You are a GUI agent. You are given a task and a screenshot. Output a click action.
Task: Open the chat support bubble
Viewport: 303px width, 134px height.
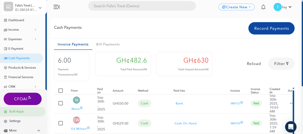tap(291, 127)
